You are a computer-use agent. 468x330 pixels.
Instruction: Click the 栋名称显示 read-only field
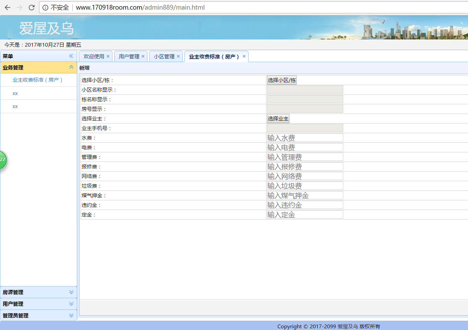pos(305,99)
